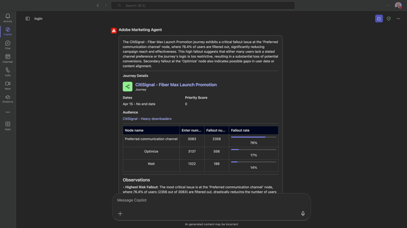Image resolution: width=407 pixels, height=228 pixels.
Task: Click the Observations heading
Action: (x=136, y=180)
